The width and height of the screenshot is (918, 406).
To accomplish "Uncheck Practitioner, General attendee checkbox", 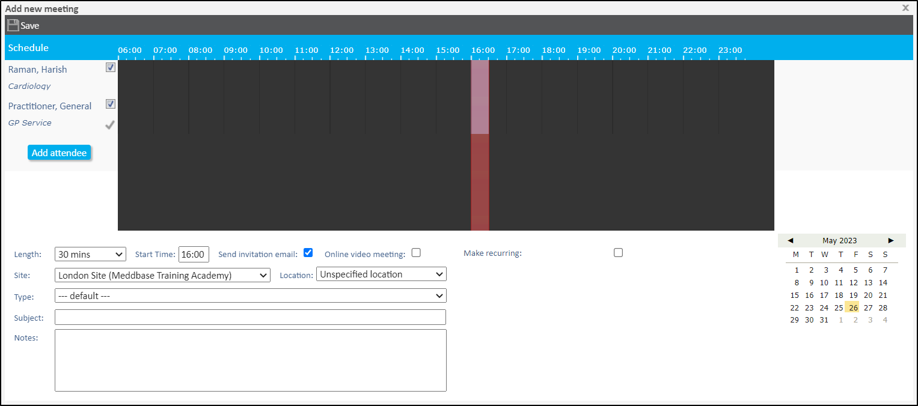I will pyautogui.click(x=111, y=104).
